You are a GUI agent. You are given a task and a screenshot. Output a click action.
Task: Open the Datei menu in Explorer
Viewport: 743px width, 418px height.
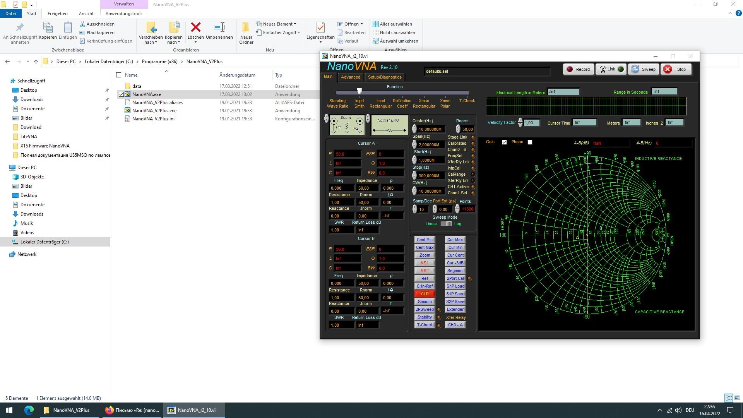(x=10, y=14)
